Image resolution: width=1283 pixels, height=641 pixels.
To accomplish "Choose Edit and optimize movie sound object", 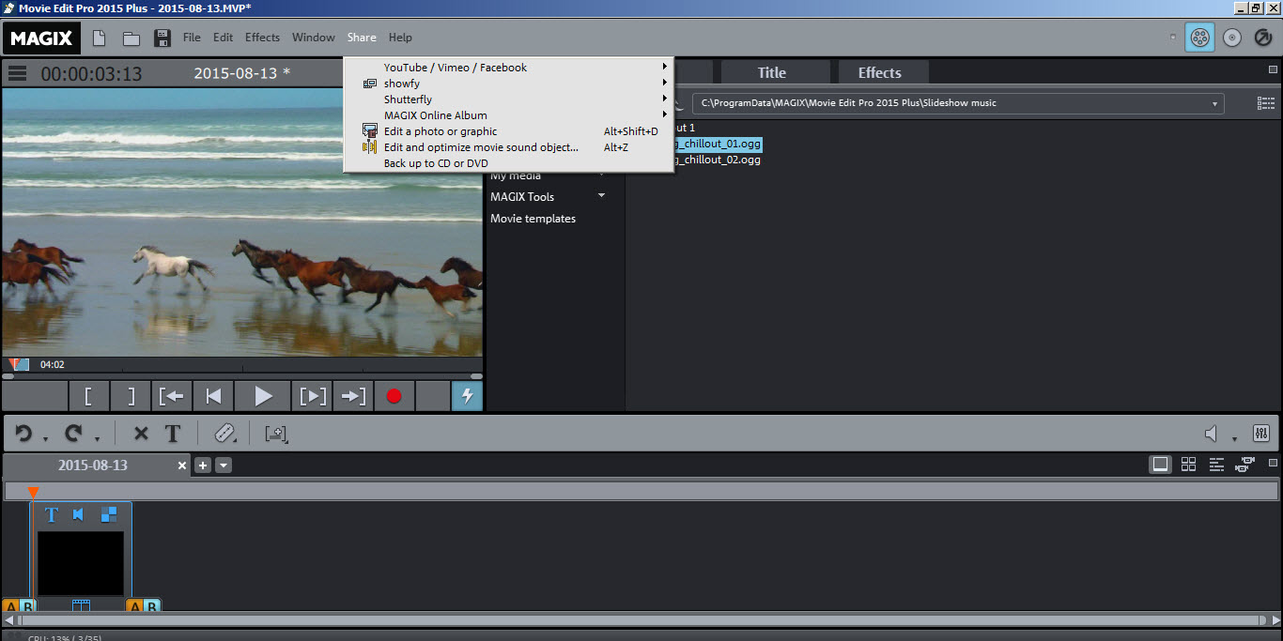I will tap(509, 147).
